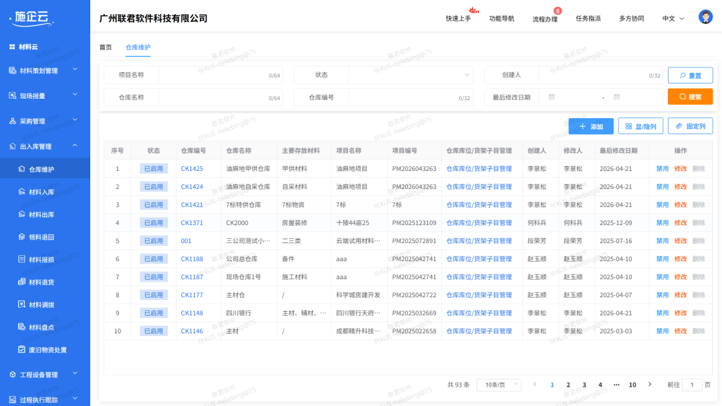Image resolution: width=722 pixels, height=406 pixels.
Task: Click the 重置 button
Action: (690, 75)
